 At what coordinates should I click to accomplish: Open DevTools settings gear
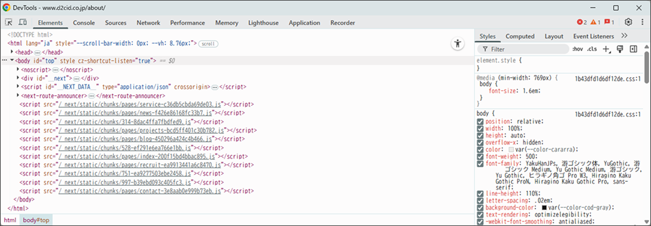pyautogui.click(x=628, y=23)
